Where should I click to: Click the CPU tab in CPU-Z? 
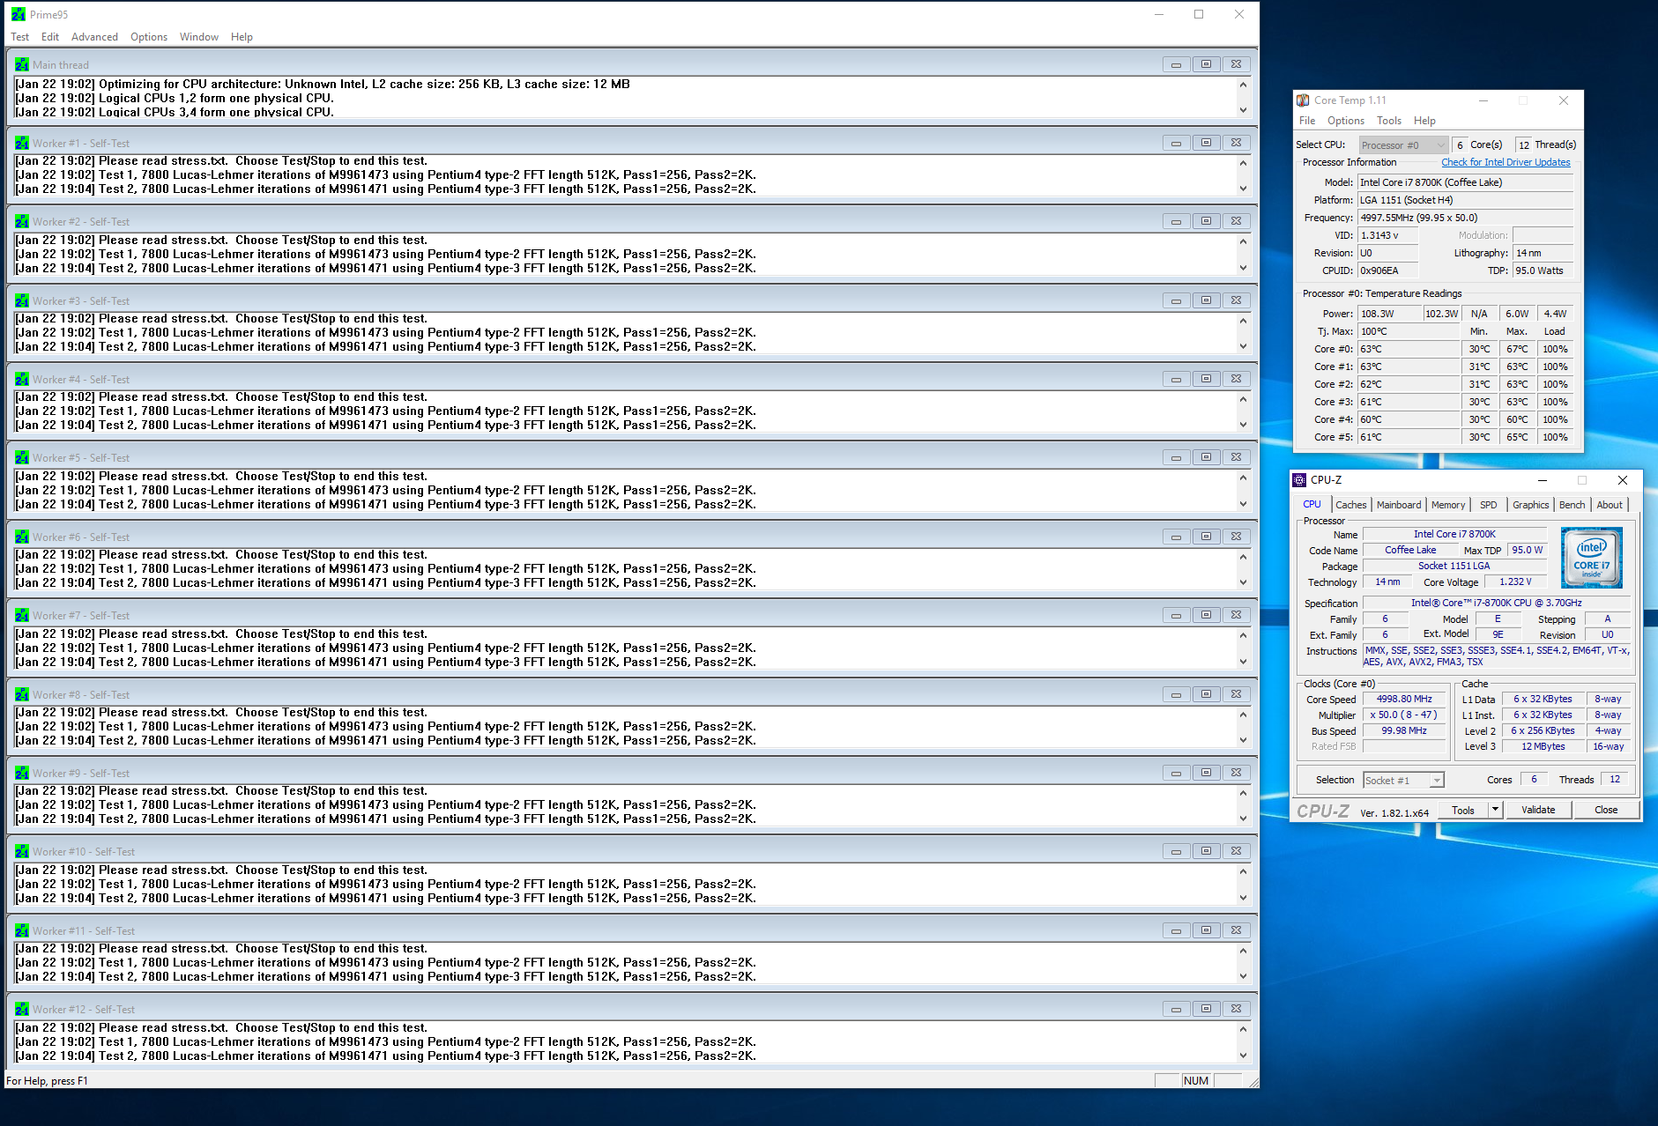(x=1312, y=505)
